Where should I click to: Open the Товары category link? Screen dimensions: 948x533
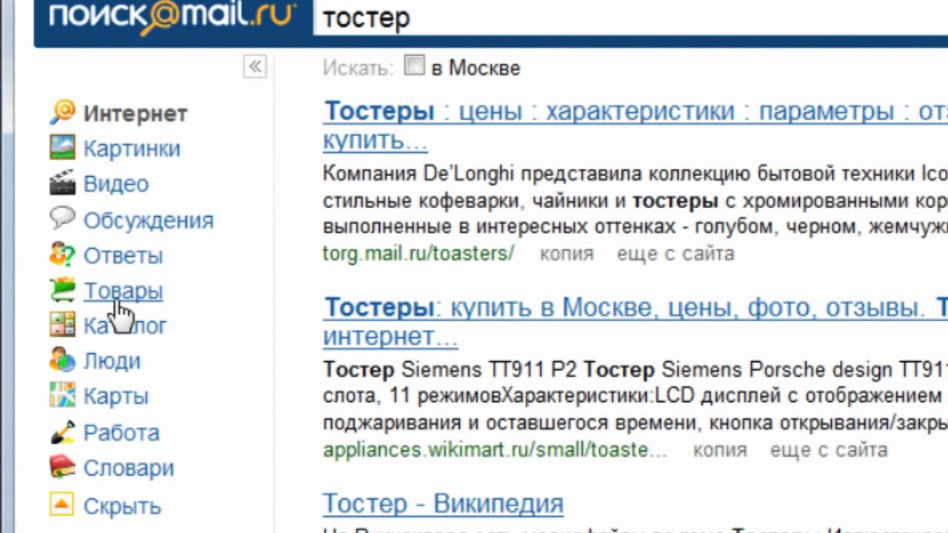tap(123, 291)
